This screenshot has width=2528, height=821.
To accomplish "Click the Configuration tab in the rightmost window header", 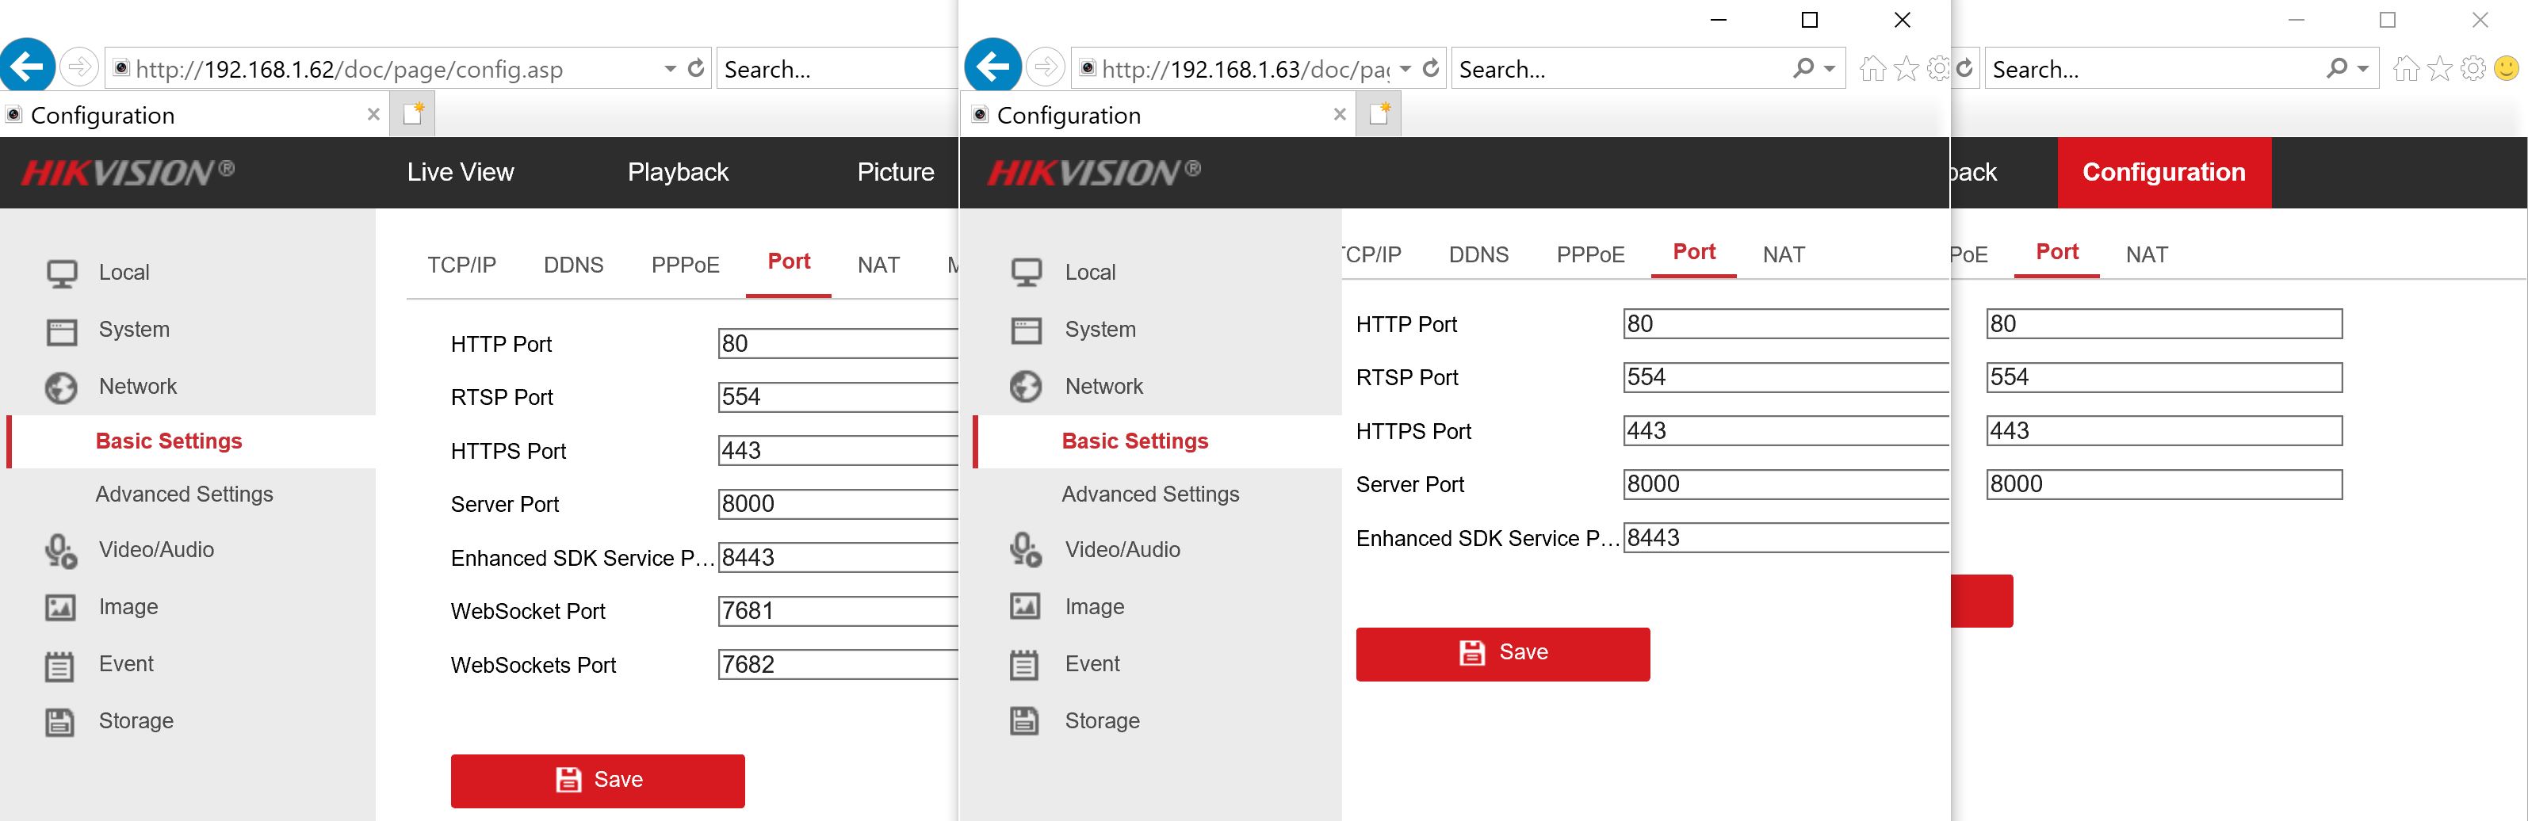I will [2163, 173].
